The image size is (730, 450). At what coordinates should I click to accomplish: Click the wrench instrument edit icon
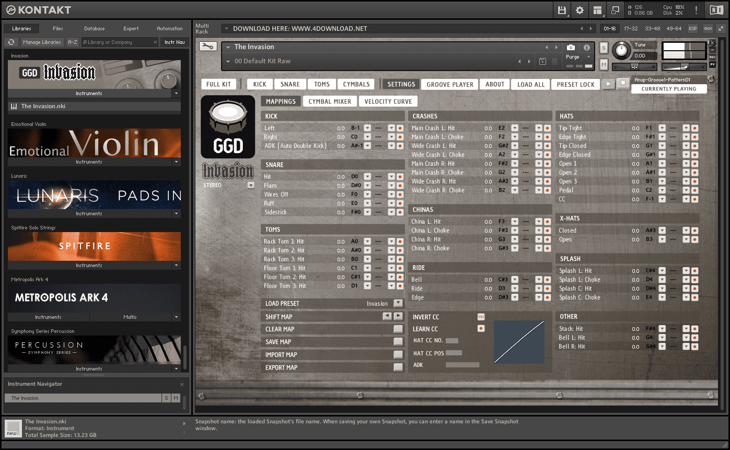(x=208, y=47)
